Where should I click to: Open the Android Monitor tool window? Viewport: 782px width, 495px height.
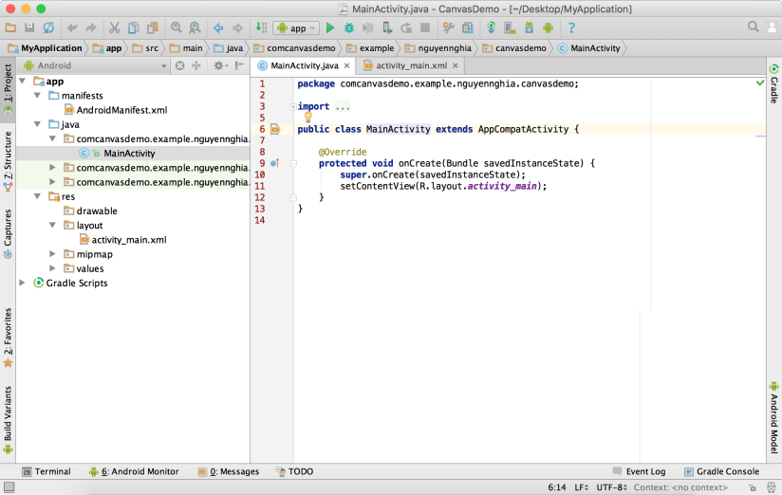tap(134, 471)
